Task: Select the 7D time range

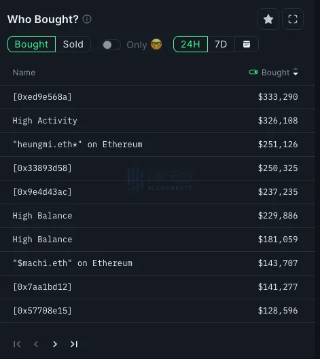Action: (x=221, y=44)
